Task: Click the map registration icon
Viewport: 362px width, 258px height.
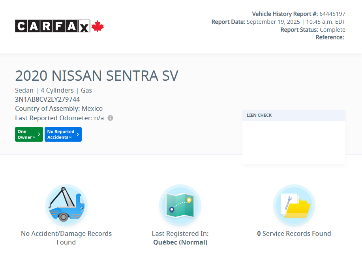Action: coord(180,205)
